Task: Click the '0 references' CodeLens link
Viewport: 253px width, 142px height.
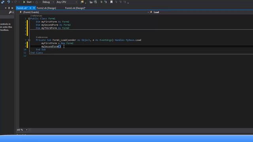Action: (x=42, y=37)
